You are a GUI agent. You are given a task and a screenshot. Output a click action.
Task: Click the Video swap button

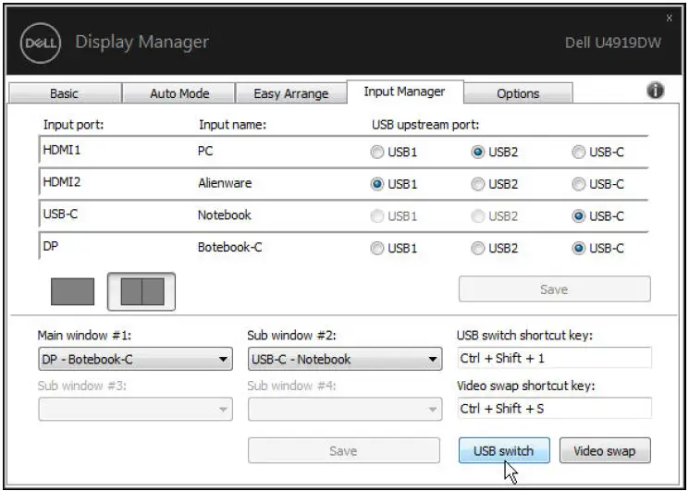tap(605, 450)
